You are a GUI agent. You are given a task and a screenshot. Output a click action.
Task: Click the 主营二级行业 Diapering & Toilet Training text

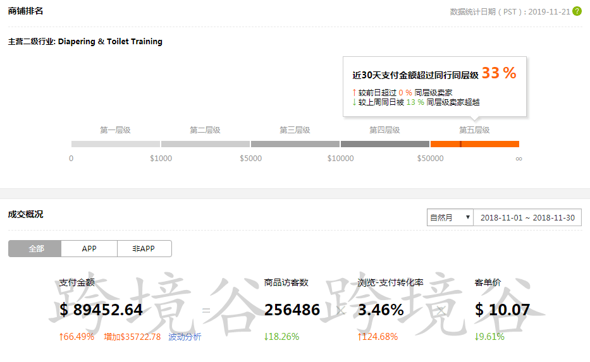(85, 41)
